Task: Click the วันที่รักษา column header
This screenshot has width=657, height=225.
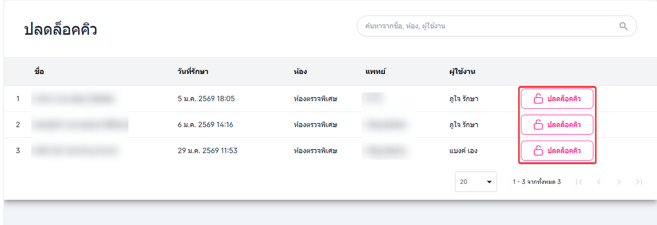Action: point(193,72)
